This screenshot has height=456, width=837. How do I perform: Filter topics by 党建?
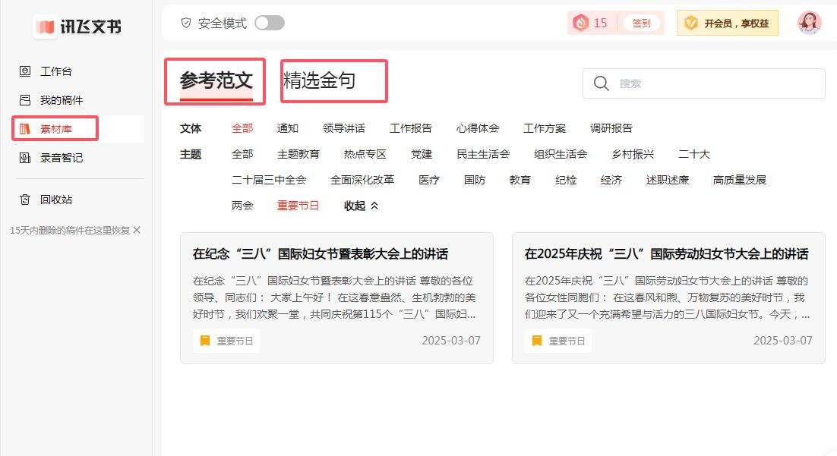420,154
